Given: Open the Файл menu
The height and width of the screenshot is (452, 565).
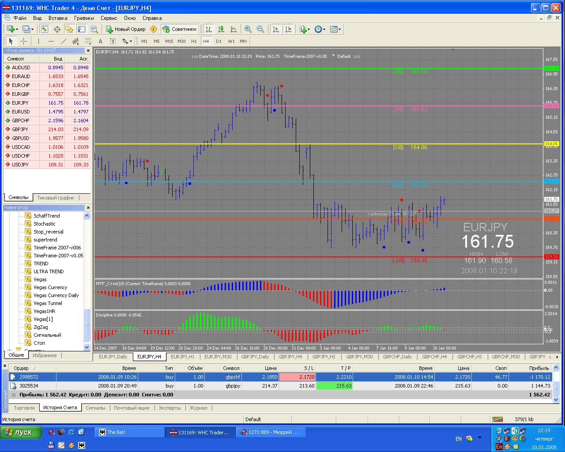Looking at the screenshot, I should tap(20, 18).
